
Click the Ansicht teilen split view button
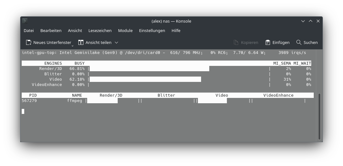[x=94, y=42]
